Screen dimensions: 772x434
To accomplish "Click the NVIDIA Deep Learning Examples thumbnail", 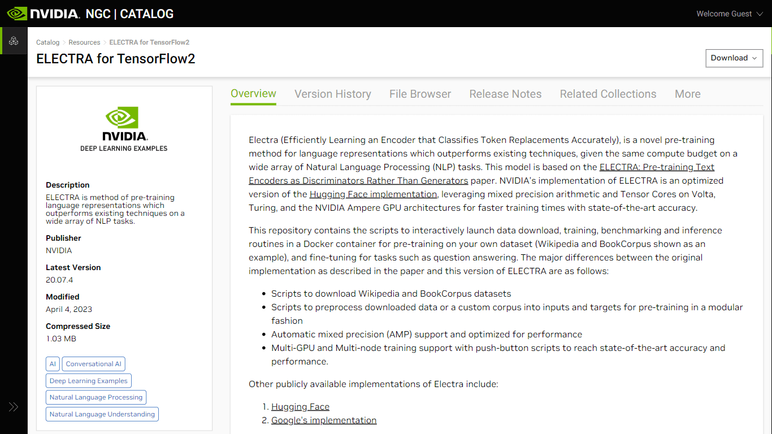I will pos(124,129).
